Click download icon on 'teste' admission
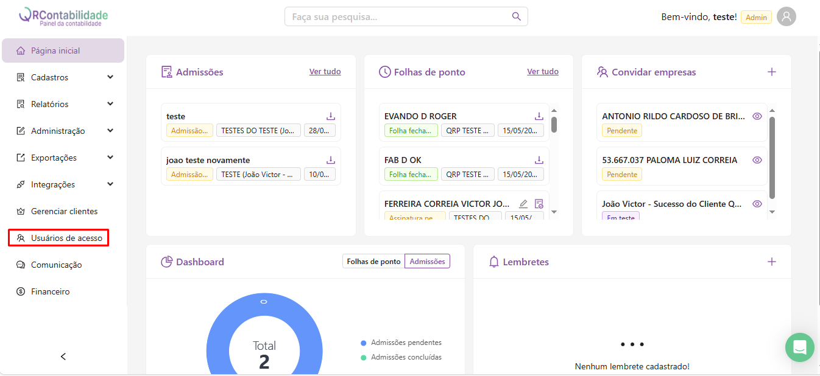 pyautogui.click(x=331, y=116)
